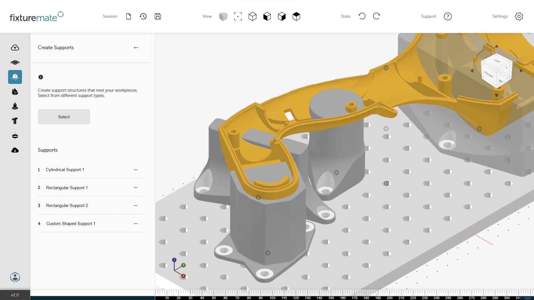Select the Baseplate setup tool
The image size is (534, 300).
coord(15,62)
